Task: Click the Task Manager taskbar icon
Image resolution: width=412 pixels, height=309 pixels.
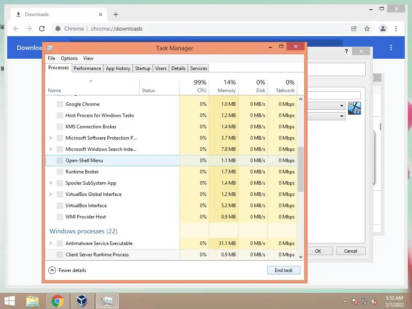Action: point(107,301)
